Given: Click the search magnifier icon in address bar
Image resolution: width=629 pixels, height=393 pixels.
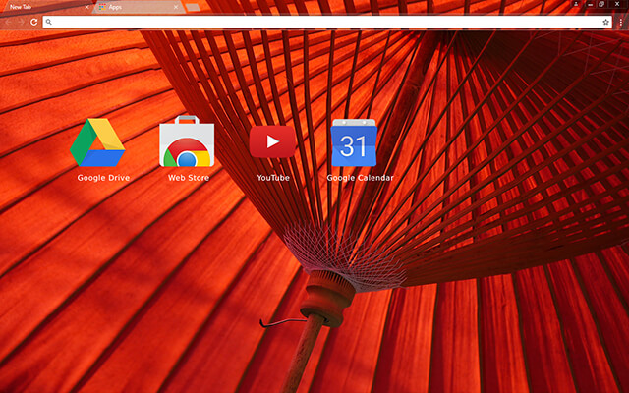Looking at the screenshot, I should [48, 22].
